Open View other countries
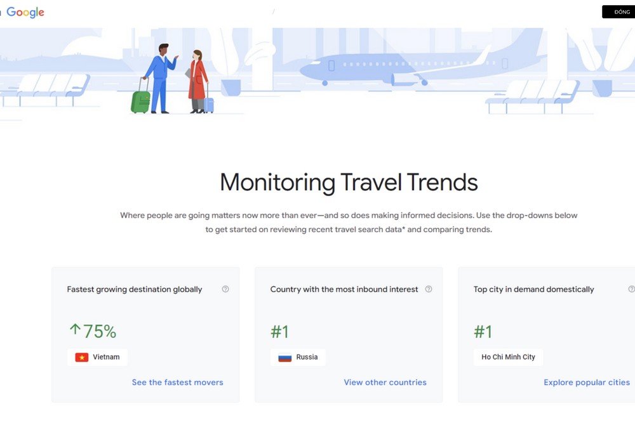The width and height of the screenshot is (635, 423). pyautogui.click(x=385, y=382)
